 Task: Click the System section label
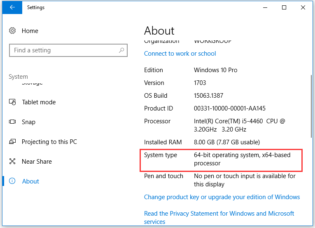pos(18,77)
